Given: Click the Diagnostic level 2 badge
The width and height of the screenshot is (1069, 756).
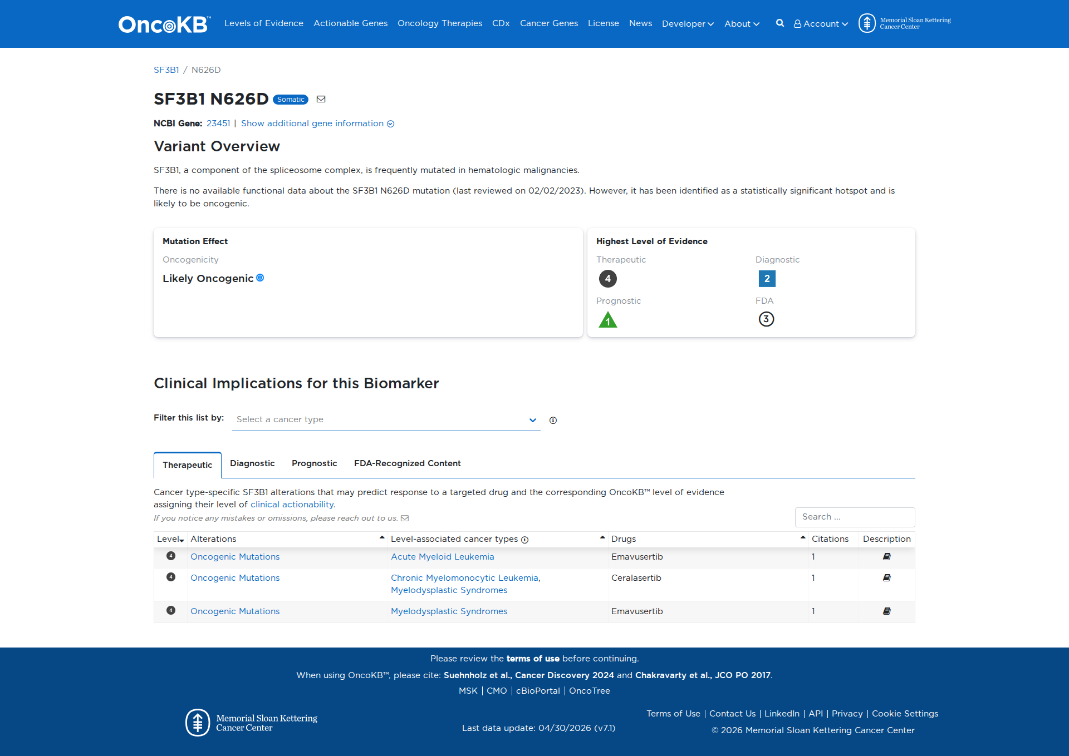Looking at the screenshot, I should coord(767,279).
